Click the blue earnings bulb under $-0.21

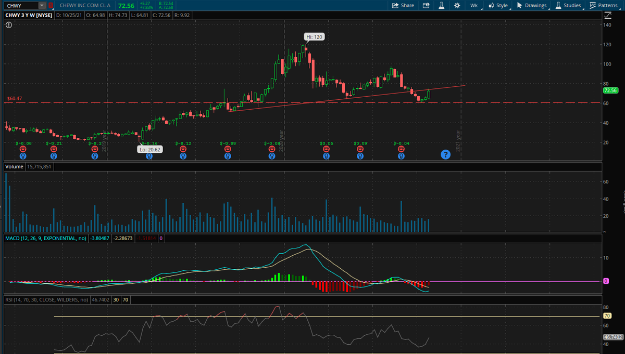[x=53, y=155]
